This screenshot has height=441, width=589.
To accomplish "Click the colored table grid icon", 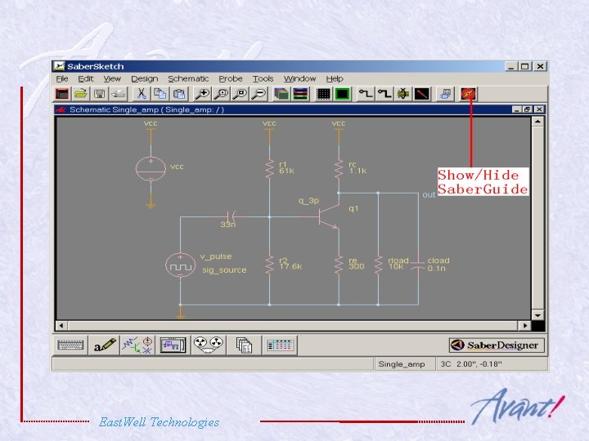I will point(280,345).
